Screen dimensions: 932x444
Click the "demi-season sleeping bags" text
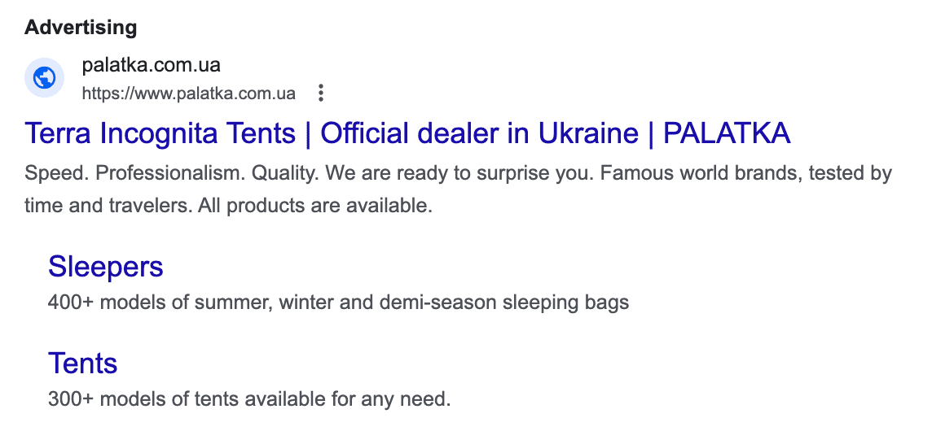[503, 303]
